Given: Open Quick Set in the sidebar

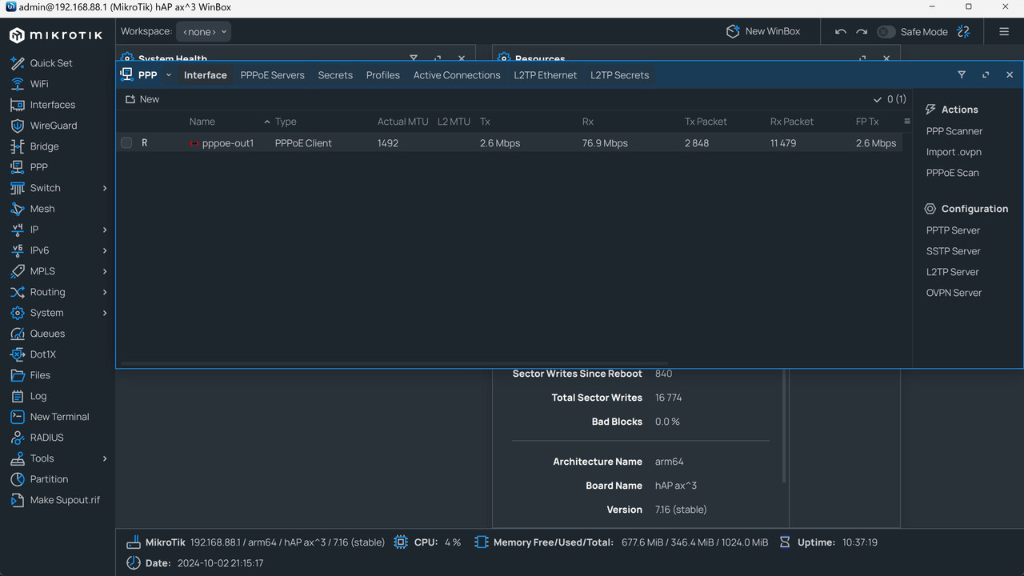Looking at the screenshot, I should click(x=51, y=63).
